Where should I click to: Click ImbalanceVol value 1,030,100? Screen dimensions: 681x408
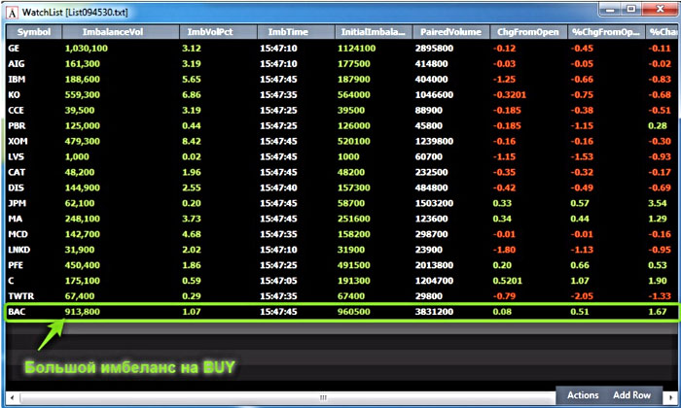[87, 49]
